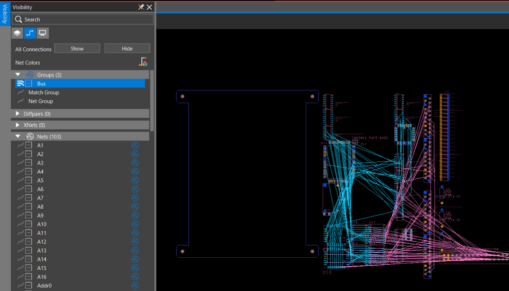509x291 pixels.
Task: Toggle the Bus group checkbox
Action: (29, 84)
